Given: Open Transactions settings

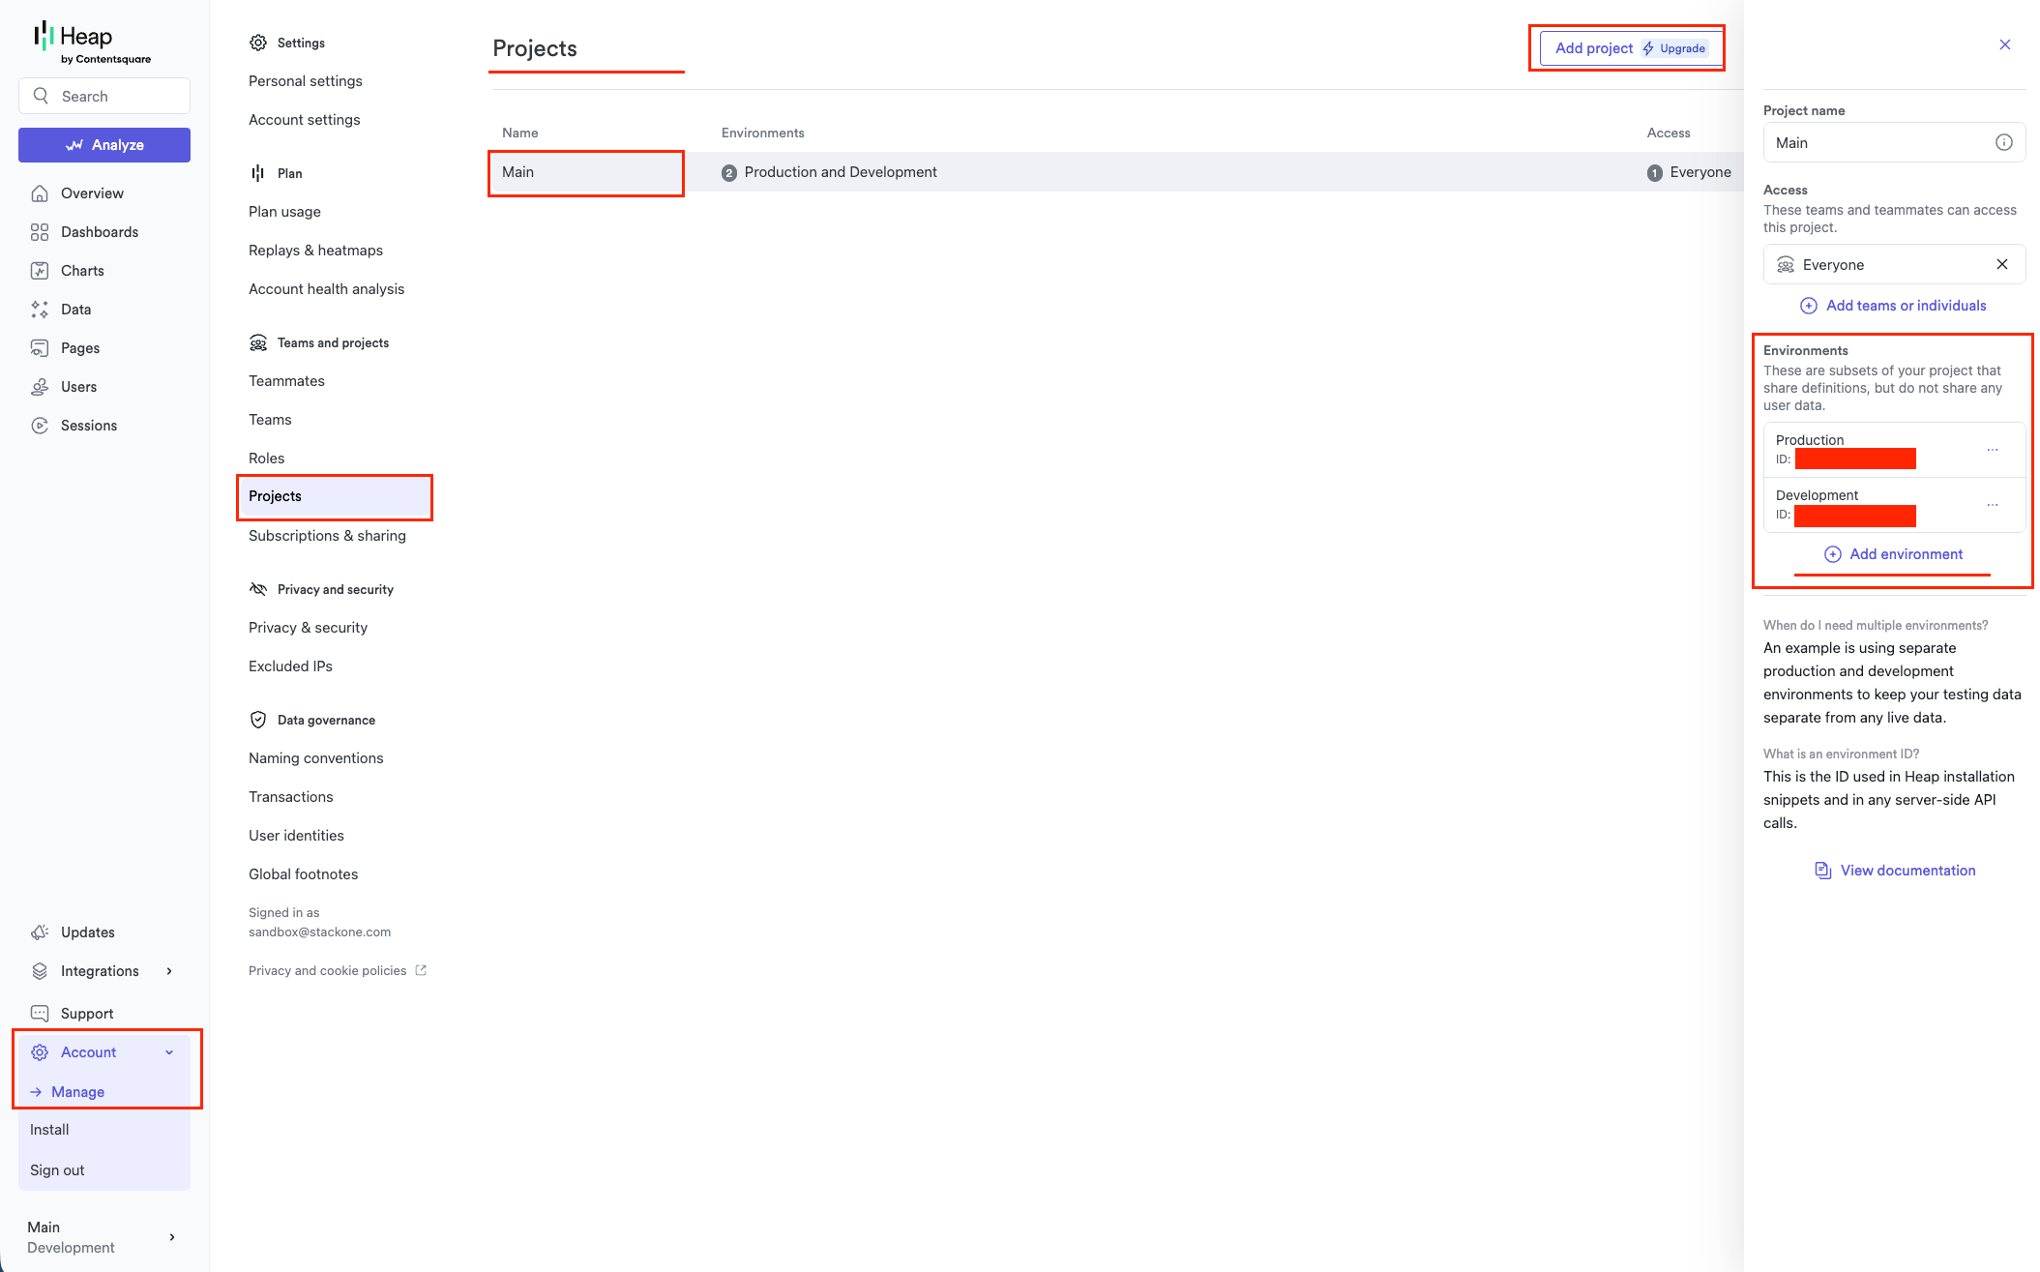Looking at the screenshot, I should [x=290, y=797].
